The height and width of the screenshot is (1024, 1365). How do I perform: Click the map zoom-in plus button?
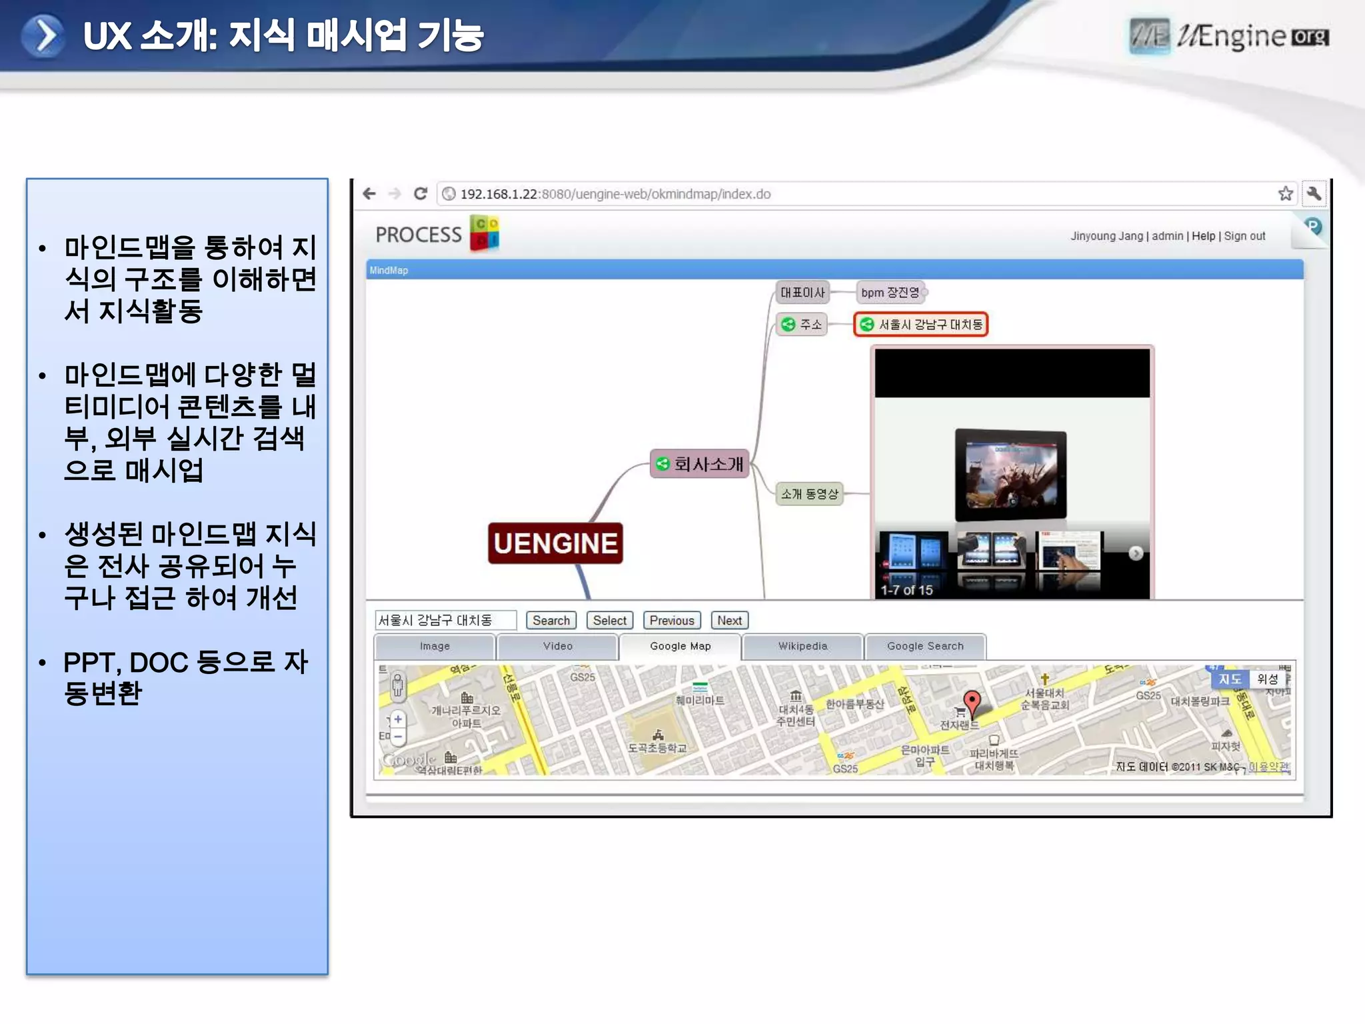click(398, 719)
